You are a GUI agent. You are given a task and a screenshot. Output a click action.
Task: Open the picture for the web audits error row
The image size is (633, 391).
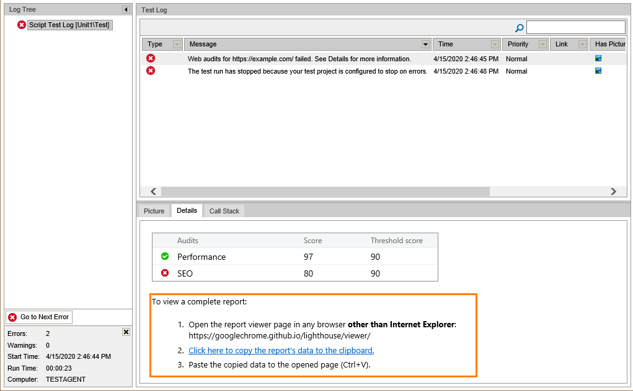point(598,58)
